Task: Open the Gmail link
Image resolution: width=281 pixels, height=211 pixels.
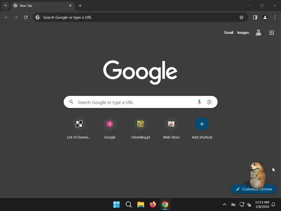Action: coord(229,33)
